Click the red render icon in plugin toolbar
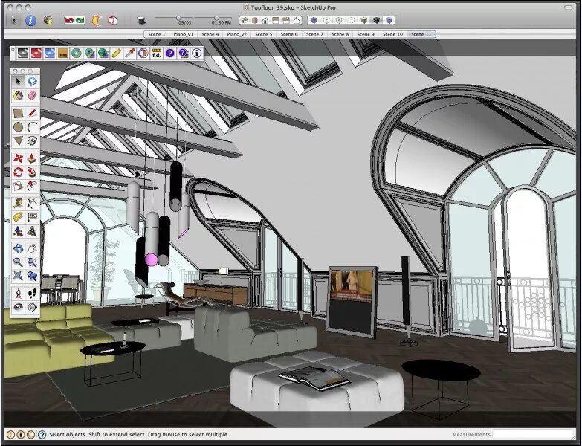 [36, 54]
